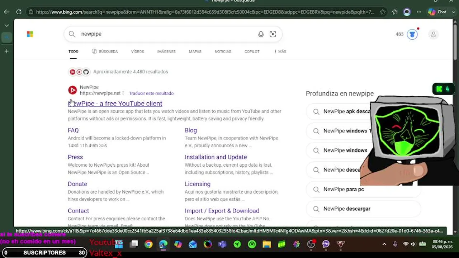Open Task View in the taskbar
Screen dimensions: 459x258
click(134, 244)
